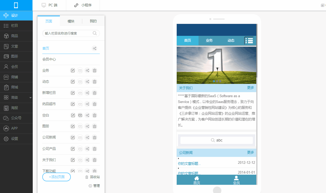Click the delete icon for 动态 page

[94, 82]
